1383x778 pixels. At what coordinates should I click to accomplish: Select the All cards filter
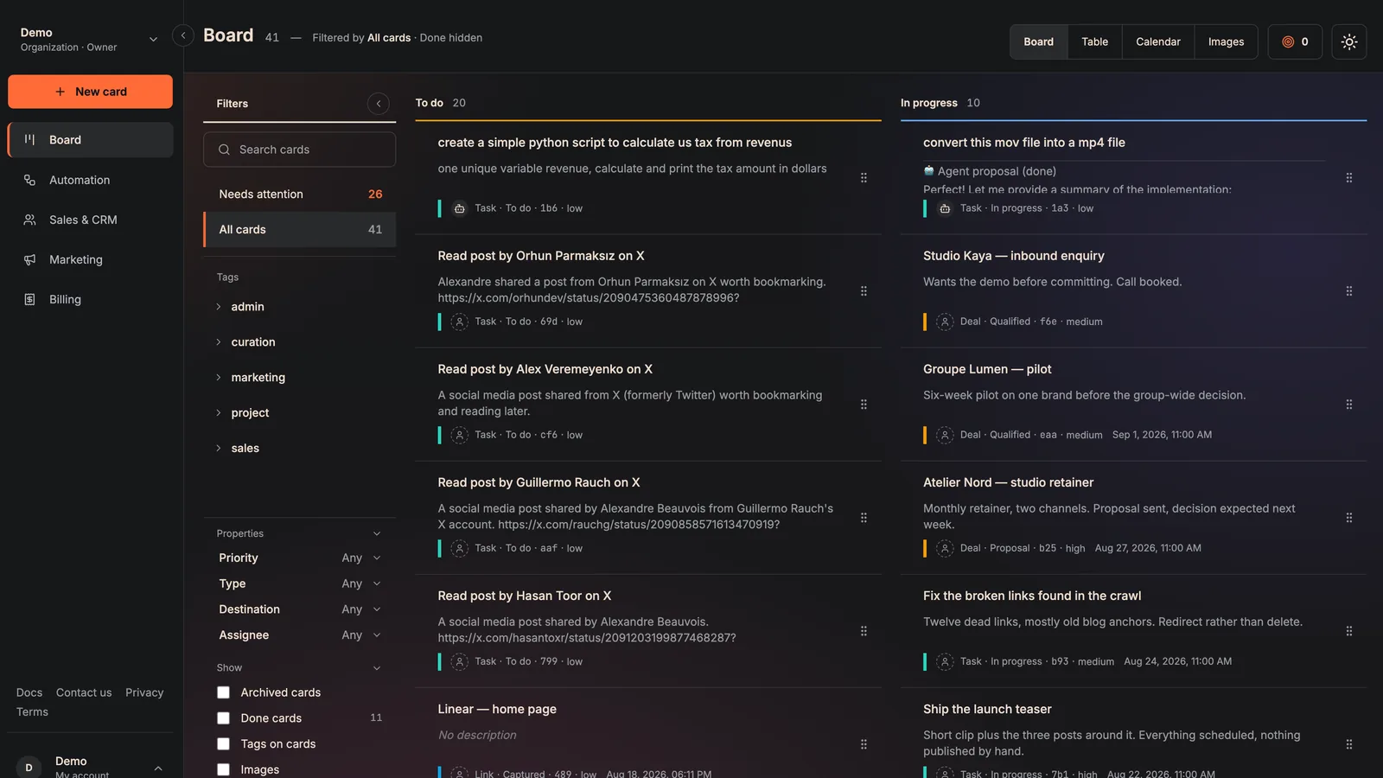299,230
